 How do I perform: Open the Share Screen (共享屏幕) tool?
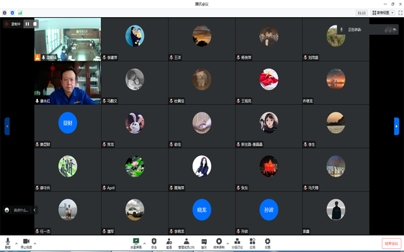pos(136,242)
